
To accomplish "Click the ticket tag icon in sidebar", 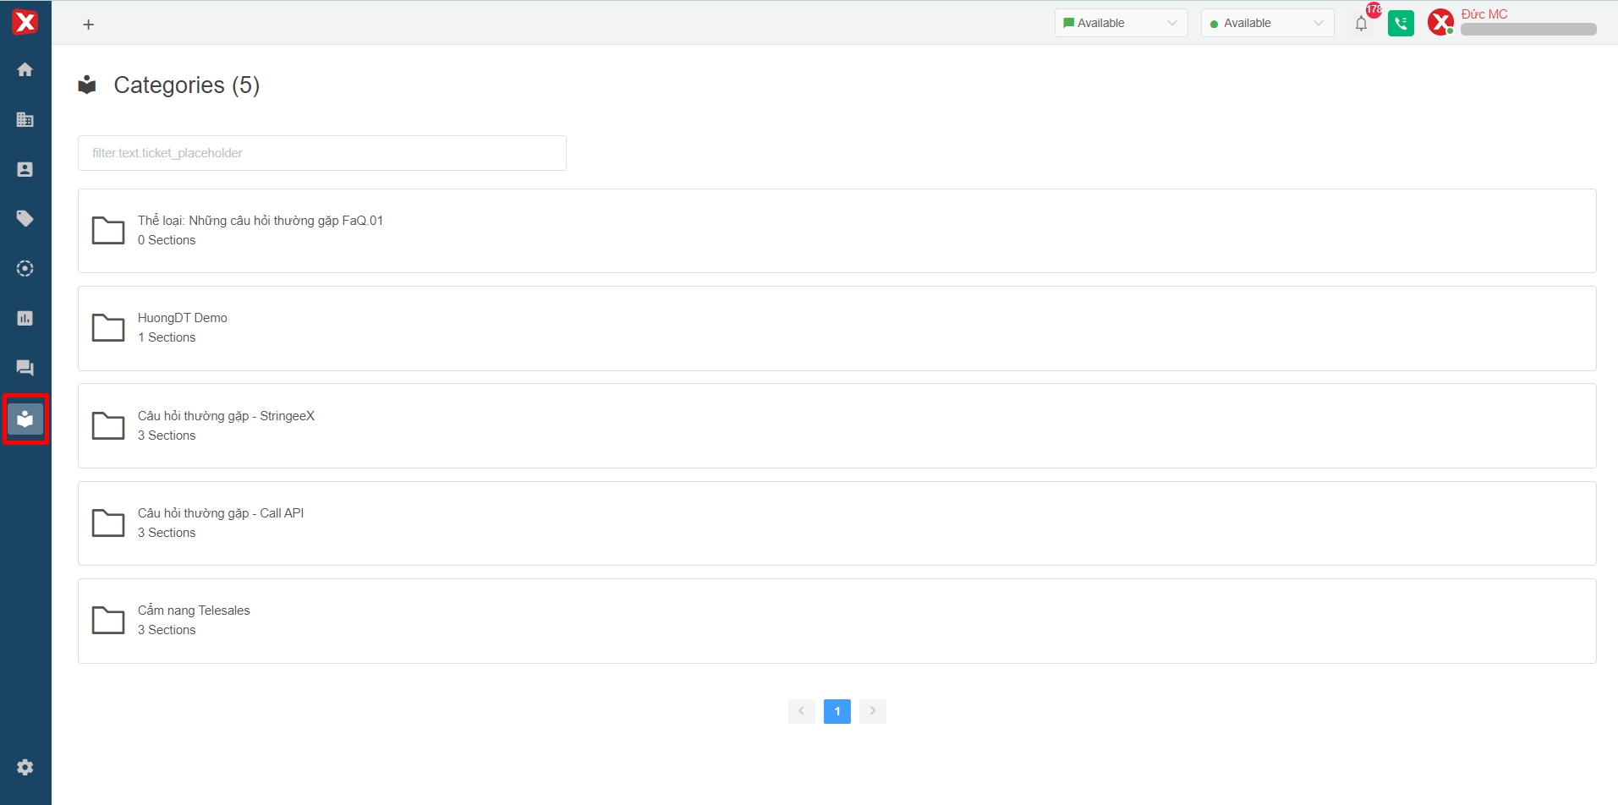I will point(25,219).
